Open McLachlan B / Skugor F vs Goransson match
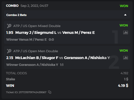 pos(63,58)
